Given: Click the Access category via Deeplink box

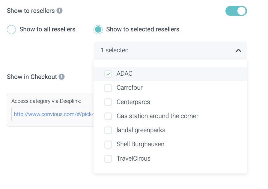Looking at the screenshot, I should pyautogui.click(x=46, y=101).
